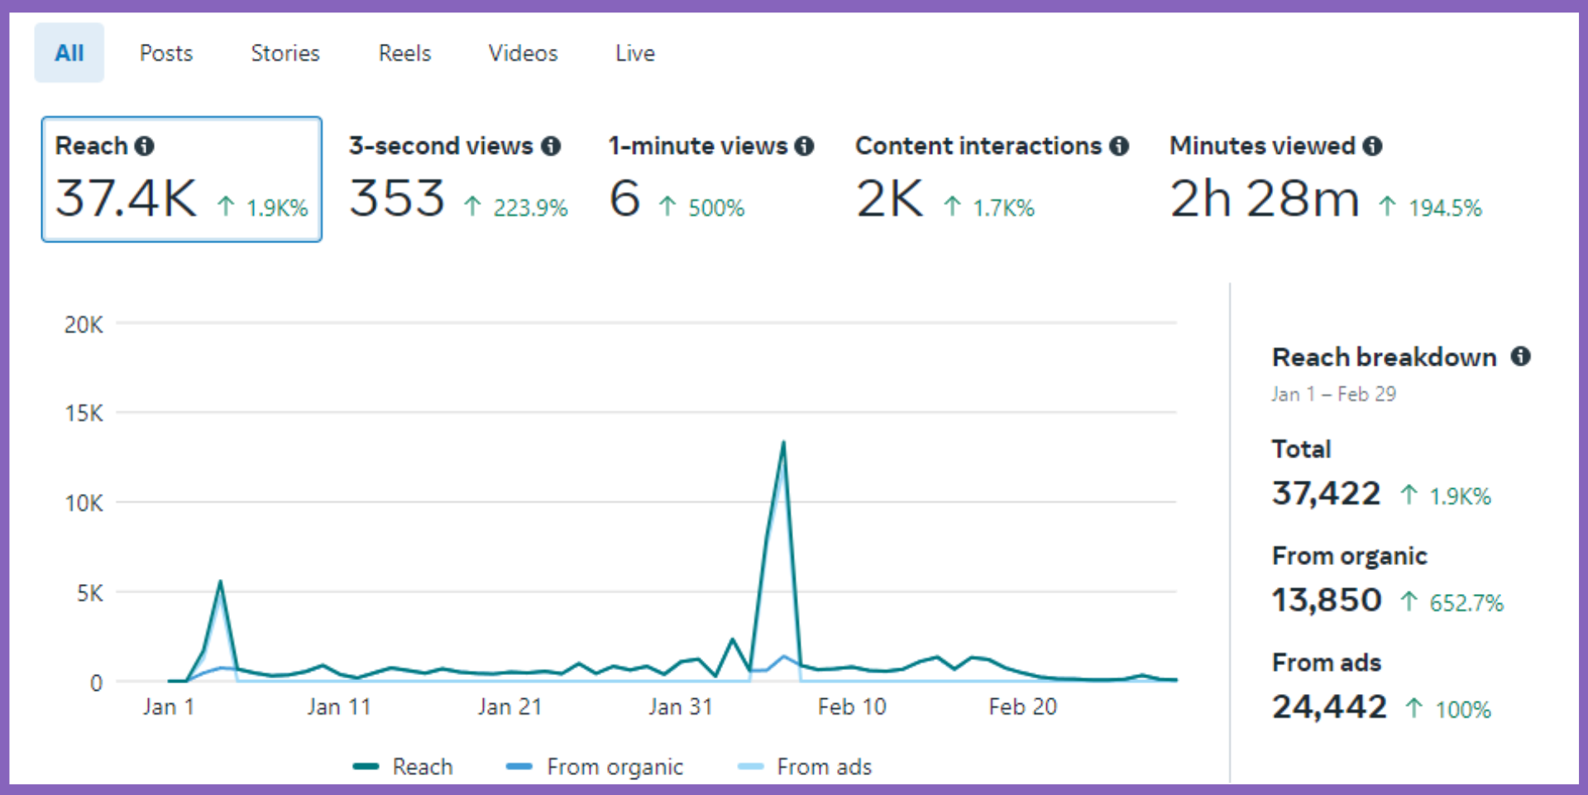Select the 3-second views metric
1588x795 pixels.
458,180
